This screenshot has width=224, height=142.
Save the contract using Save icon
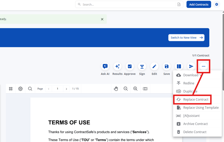pyautogui.click(x=166, y=66)
